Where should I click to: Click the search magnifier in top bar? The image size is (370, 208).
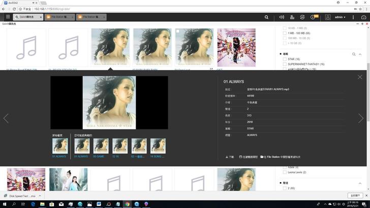coord(267,17)
